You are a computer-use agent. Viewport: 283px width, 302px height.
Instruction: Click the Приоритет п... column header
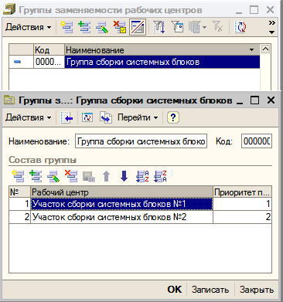242,192
